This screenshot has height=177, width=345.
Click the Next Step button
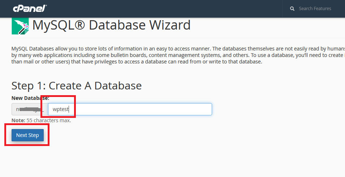[x=28, y=135]
